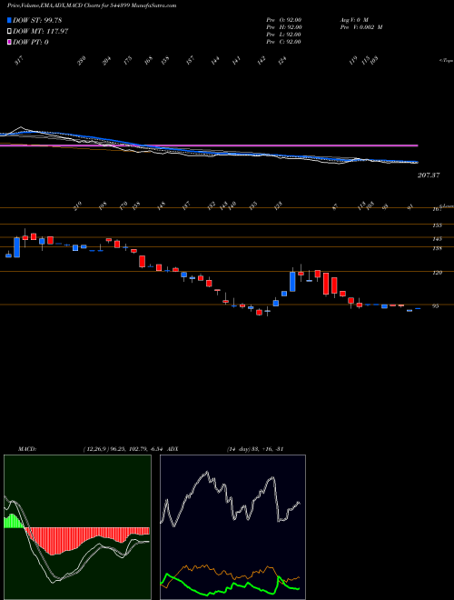Click the magenta horizontal DOW PT line

click(209, 145)
